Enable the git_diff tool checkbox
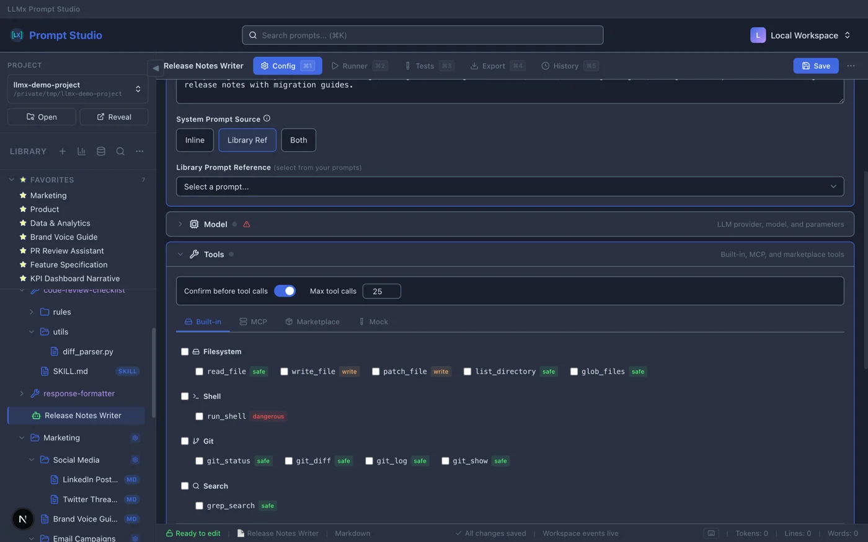Image resolution: width=868 pixels, height=542 pixels. click(289, 460)
